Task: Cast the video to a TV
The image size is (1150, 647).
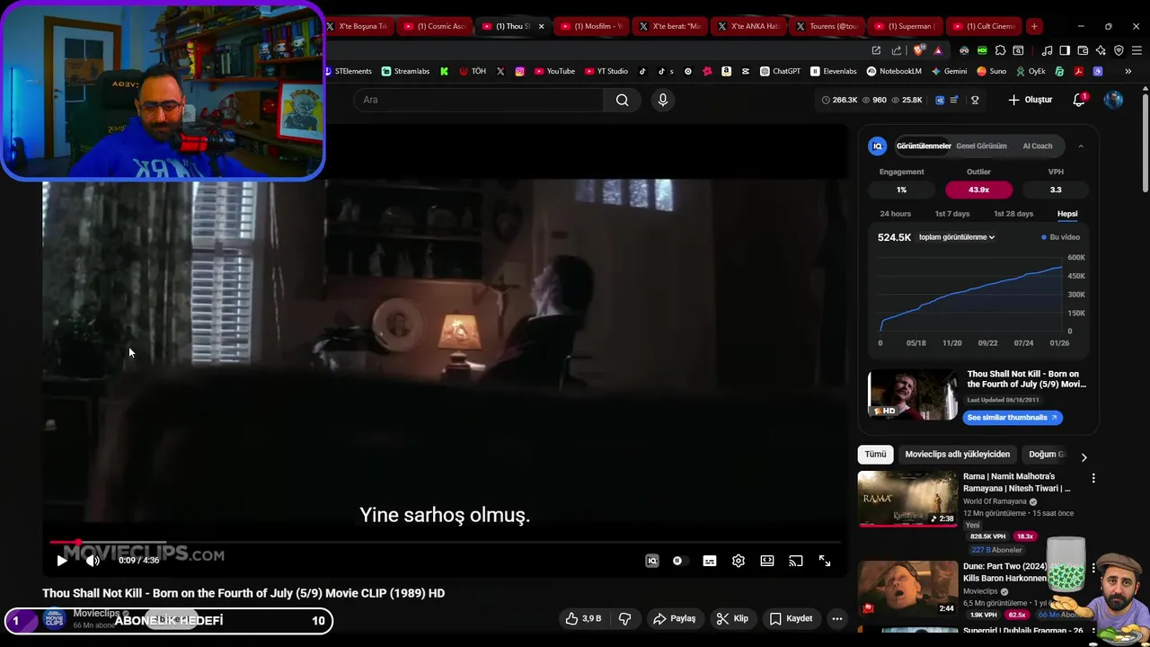Action: point(796,561)
